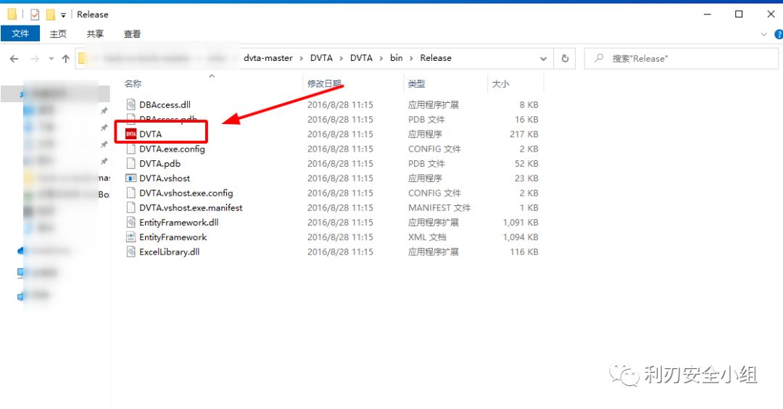The height and width of the screenshot is (409, 783).
Task: Sort files by 修改日期 column
Action: pos(324,84)
